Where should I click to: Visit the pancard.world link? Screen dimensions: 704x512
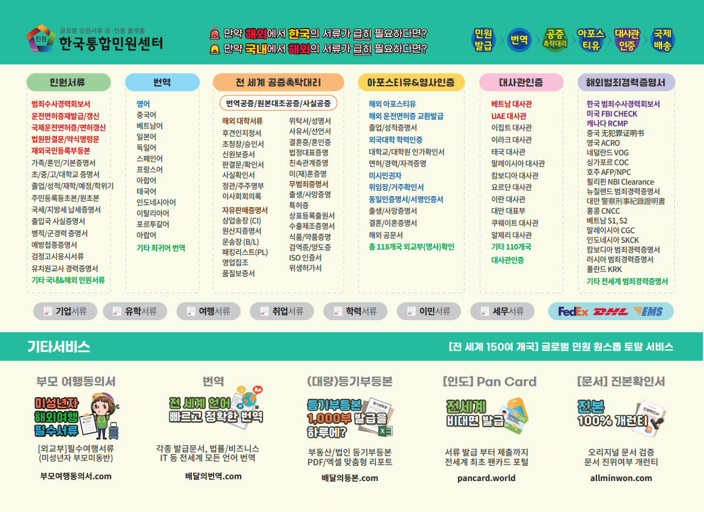(x=486, y=478)
